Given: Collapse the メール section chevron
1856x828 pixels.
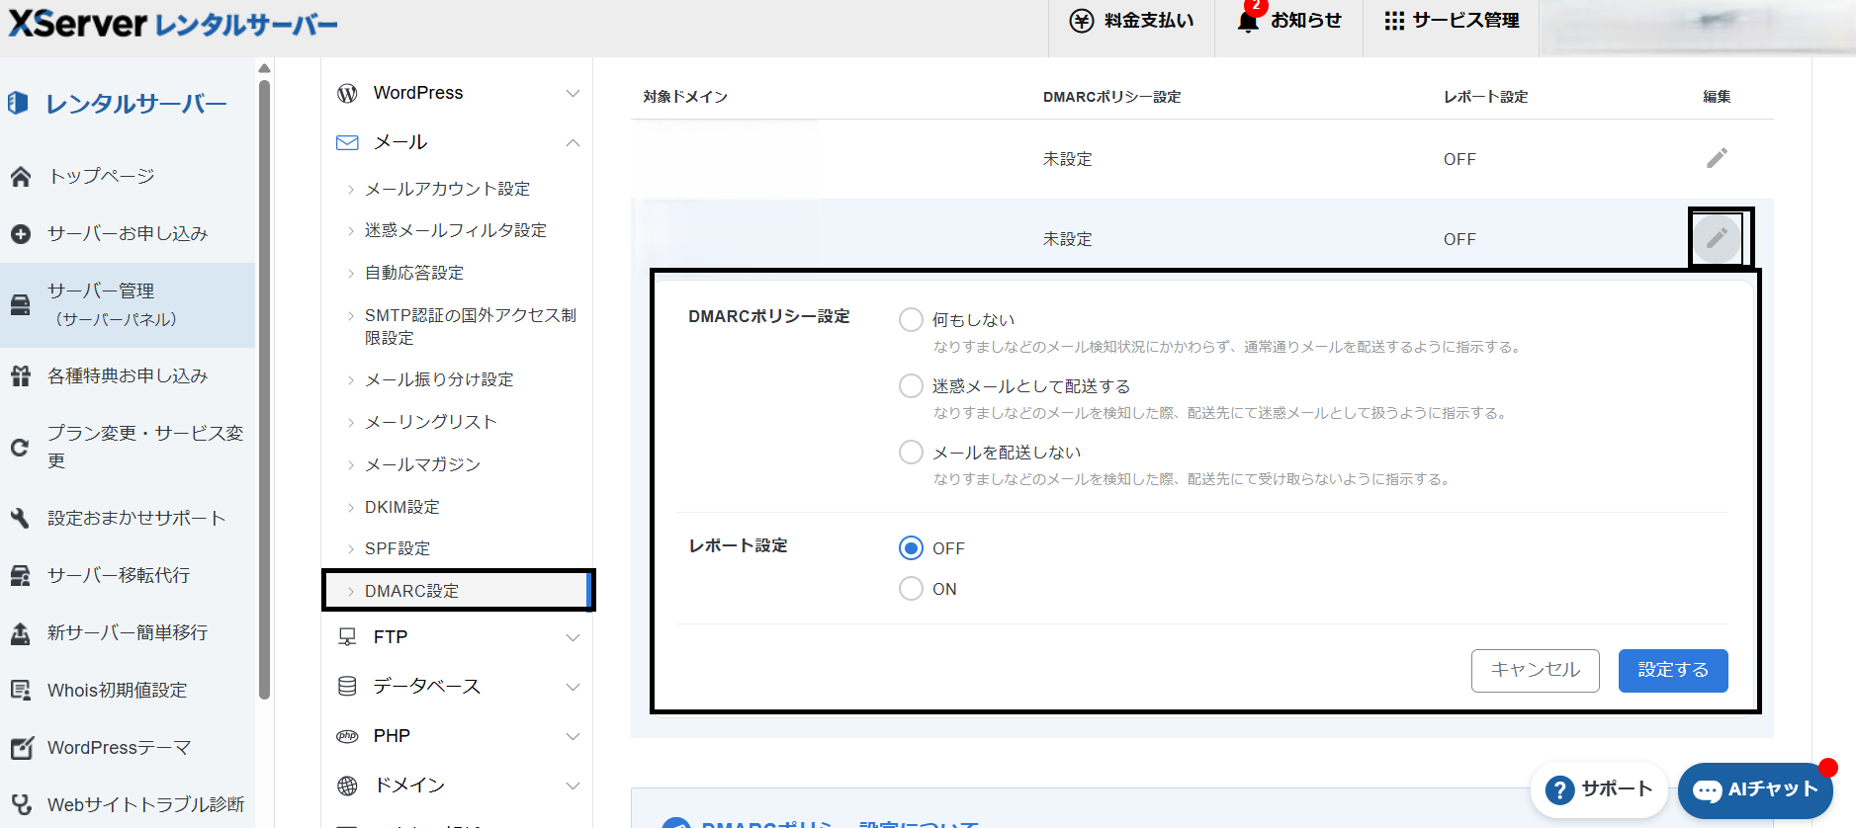Looking at the screenshot, I should [573, 142].
